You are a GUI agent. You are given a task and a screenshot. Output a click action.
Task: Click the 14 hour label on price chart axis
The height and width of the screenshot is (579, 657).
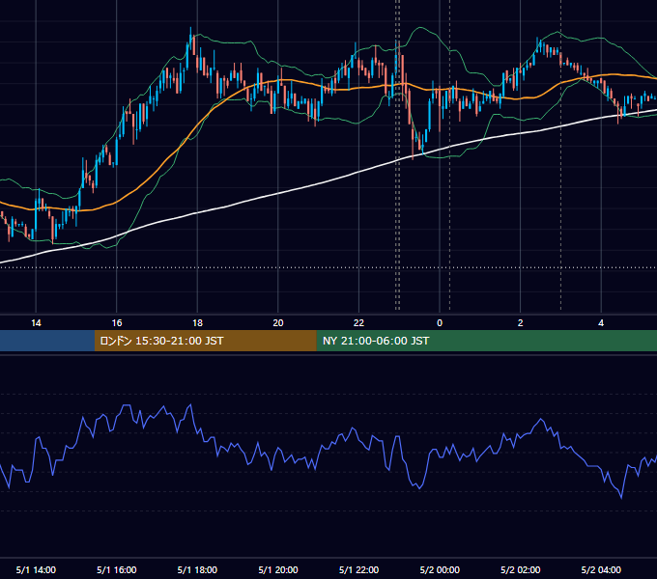click(x=36, y=323)
